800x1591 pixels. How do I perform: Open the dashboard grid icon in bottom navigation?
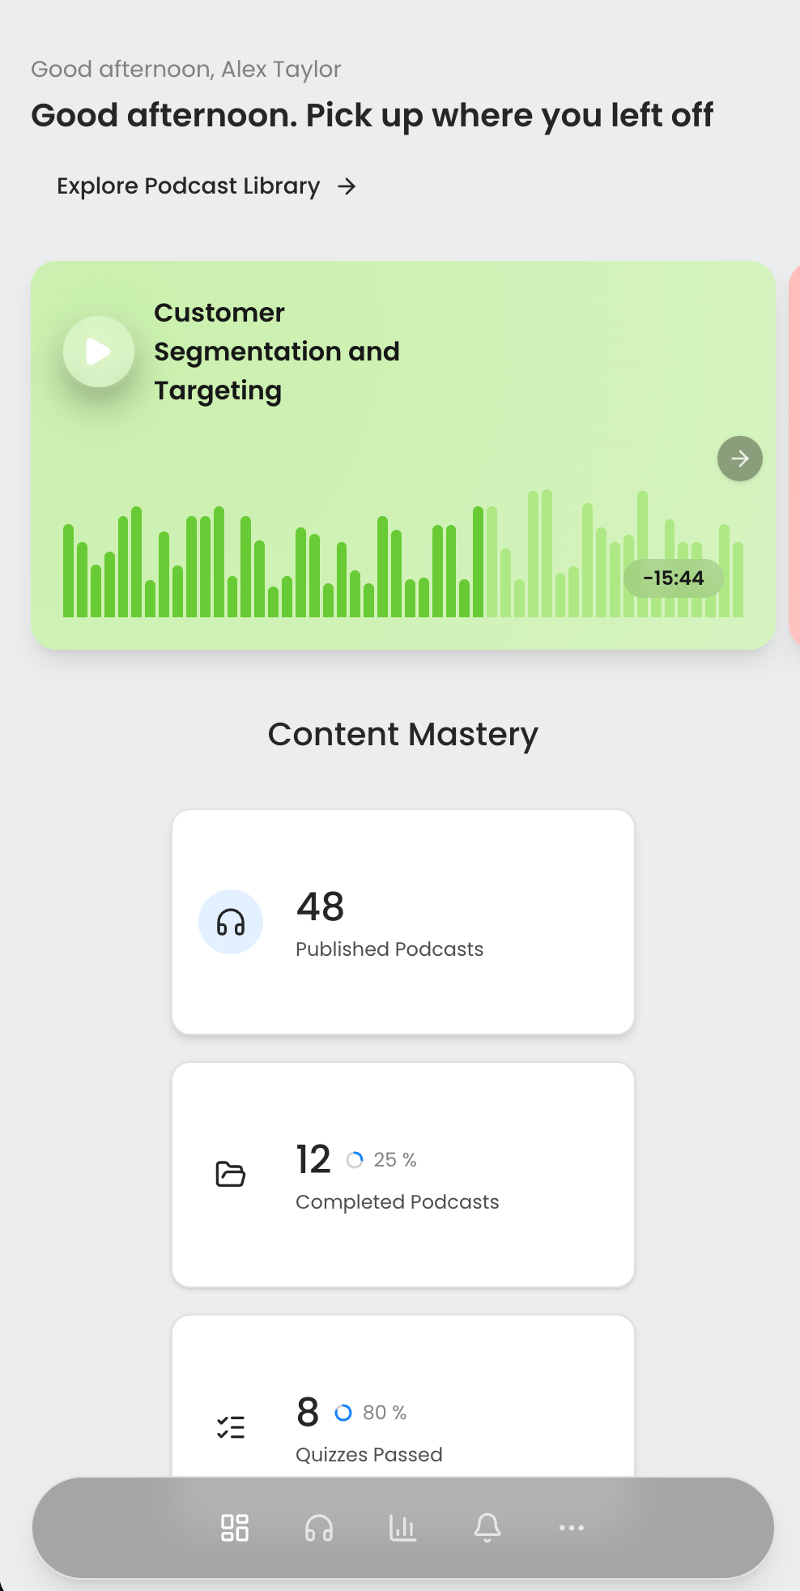pyautogui.click(x=236, y=1526)
